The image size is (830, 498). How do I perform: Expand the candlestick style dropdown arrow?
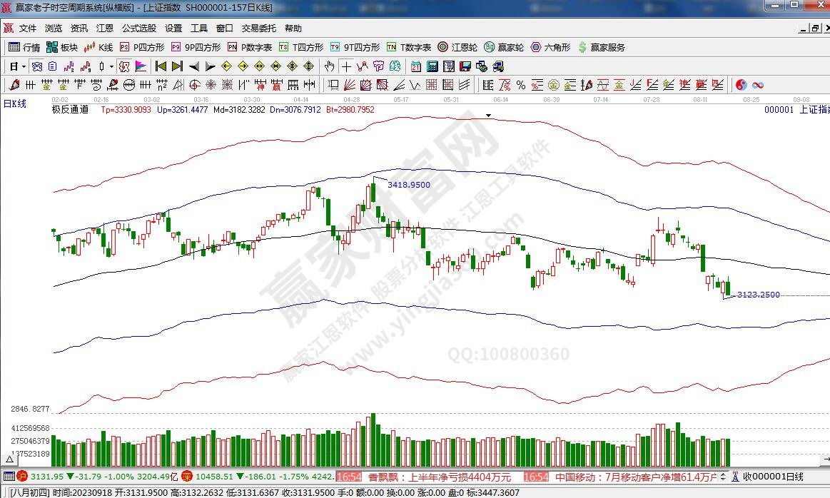tap(111, 66)
